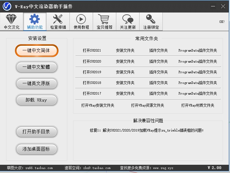
Task: Click 打开SU2021 link
Action: click(92, 50)
